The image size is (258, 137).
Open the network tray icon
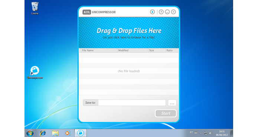tap(206, 133)
